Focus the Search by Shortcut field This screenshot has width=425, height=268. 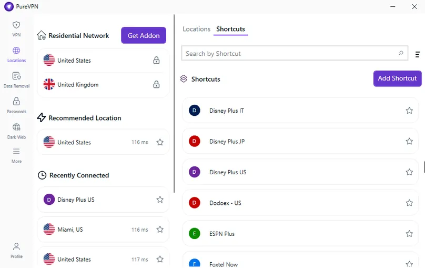295,53
